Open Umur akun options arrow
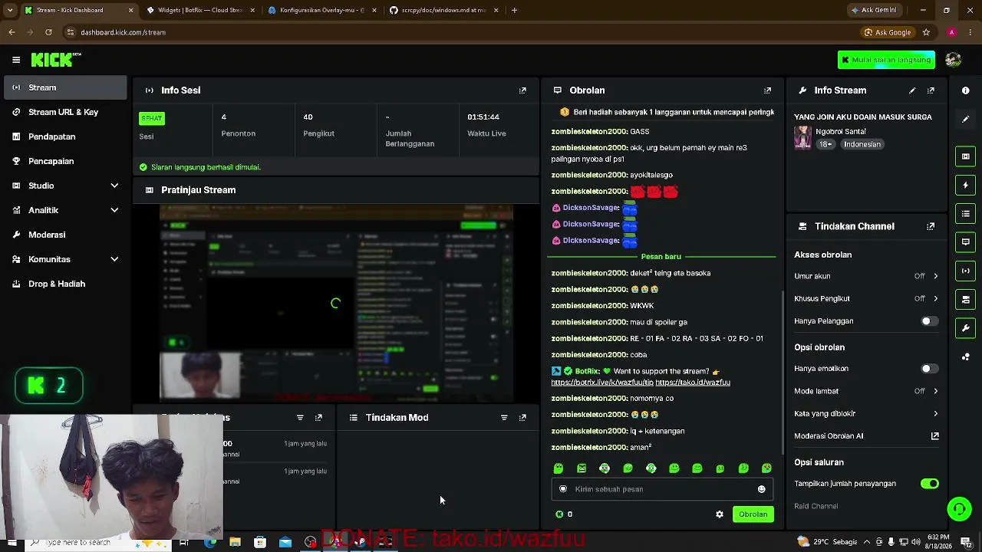 (935, 276)
